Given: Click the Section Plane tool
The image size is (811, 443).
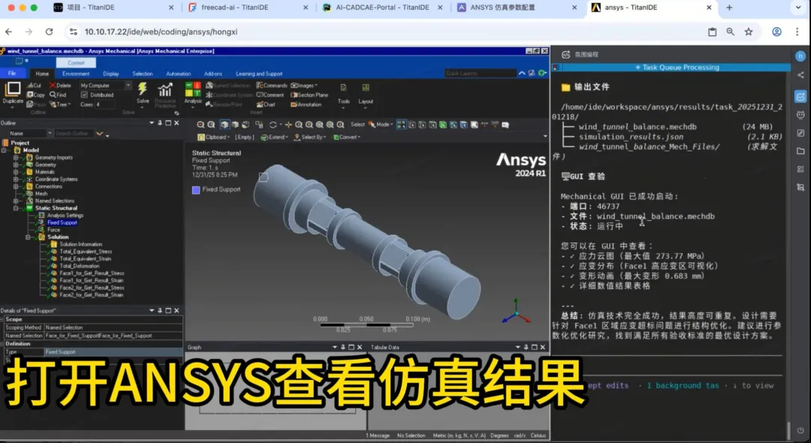Looking at the screenshot, I should tap(309, 95).
